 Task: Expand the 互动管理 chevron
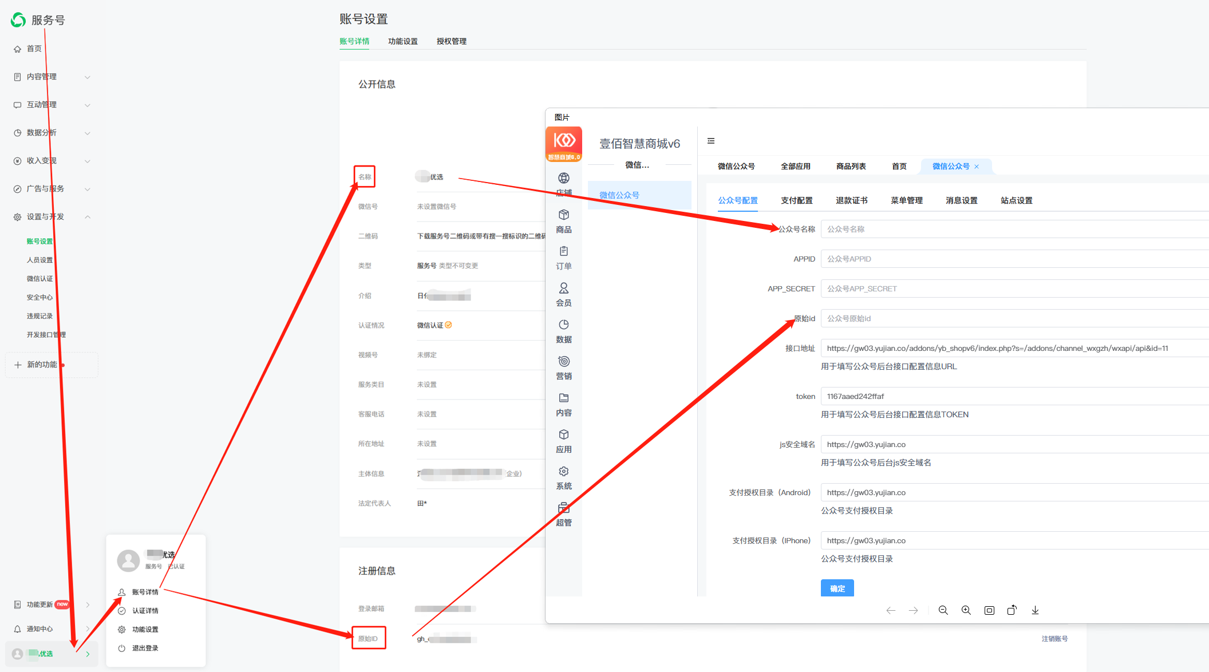[x=88, y=105]
